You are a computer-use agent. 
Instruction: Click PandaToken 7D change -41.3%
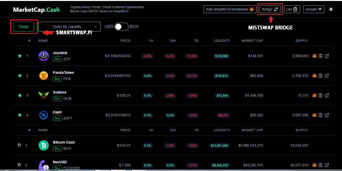(x=192, y=76)
